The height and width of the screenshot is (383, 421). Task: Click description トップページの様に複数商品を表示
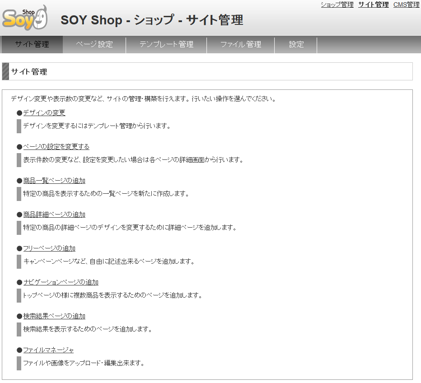click(112, 295)
